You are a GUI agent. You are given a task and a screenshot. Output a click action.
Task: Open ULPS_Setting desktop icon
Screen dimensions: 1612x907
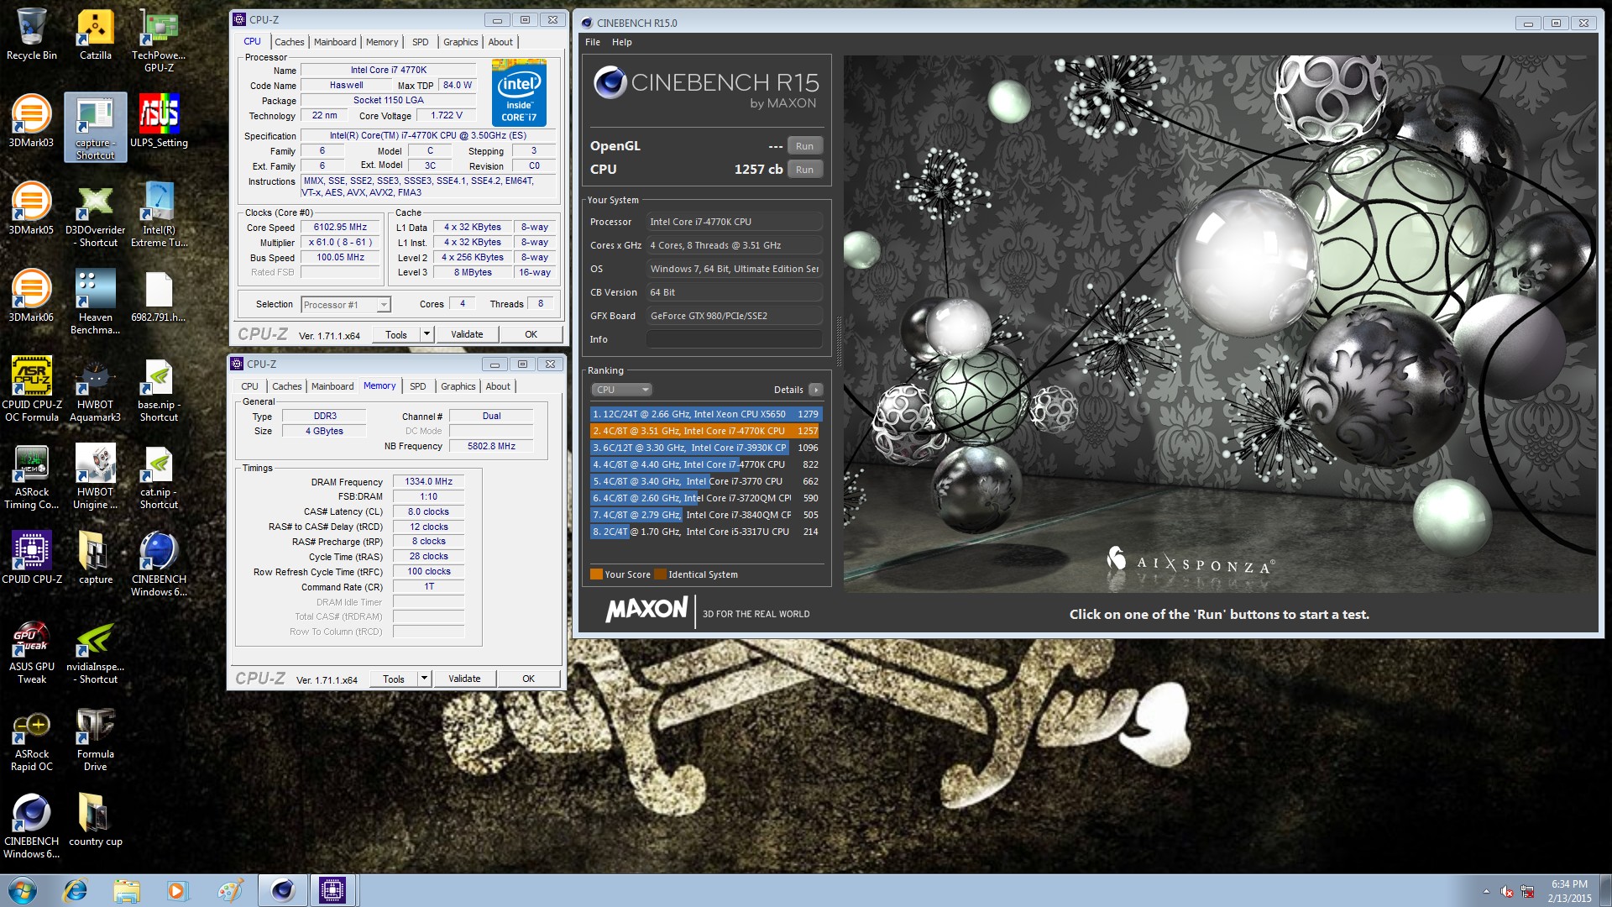coord(159,122)
